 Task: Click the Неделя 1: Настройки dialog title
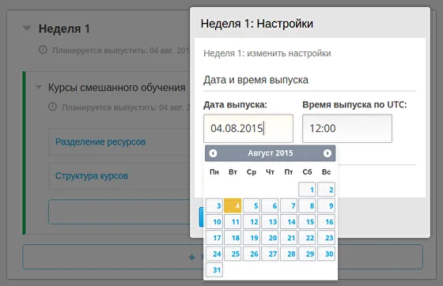coord(257,24)
